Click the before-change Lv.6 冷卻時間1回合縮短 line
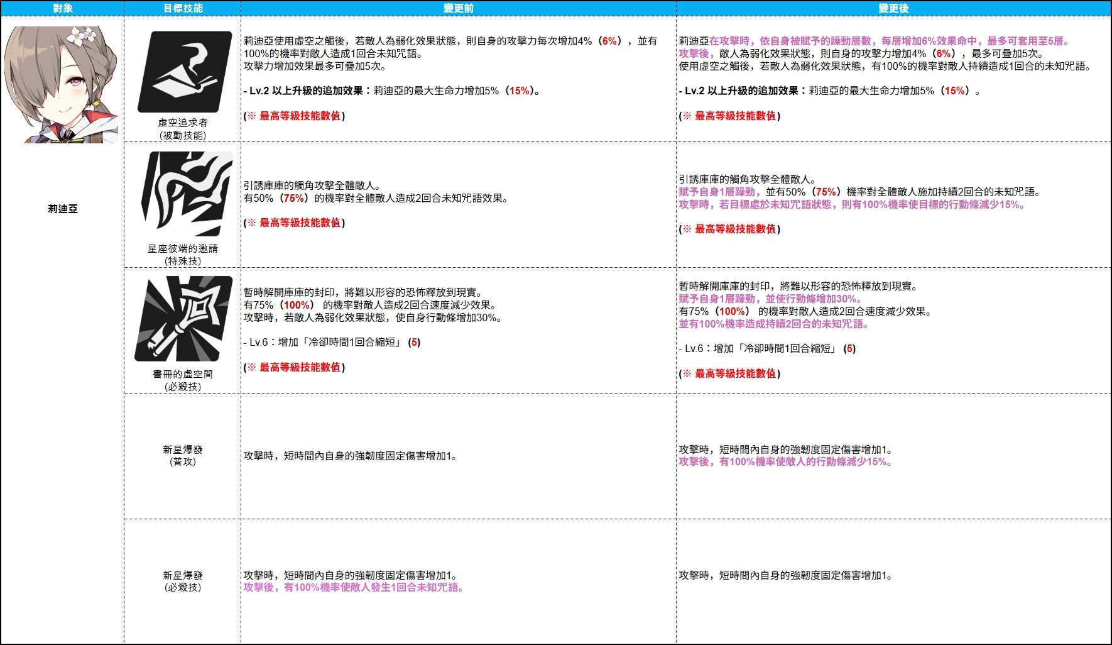 332,342
